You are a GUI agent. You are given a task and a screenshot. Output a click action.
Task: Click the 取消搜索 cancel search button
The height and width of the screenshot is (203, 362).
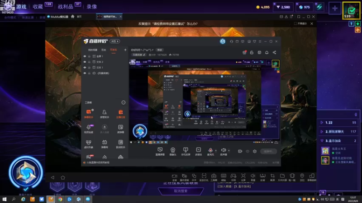(x=181, y=191)
